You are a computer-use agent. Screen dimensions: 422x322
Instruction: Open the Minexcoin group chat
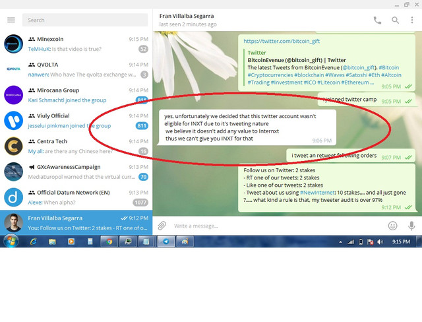point(76,44)
